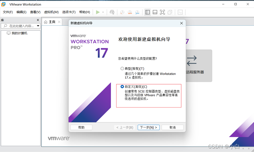Image resolution: width=254 pixels, height=152 pixels.
Task: Click the Revert to Snapshot icon
Action: click(x=130, y=12)
